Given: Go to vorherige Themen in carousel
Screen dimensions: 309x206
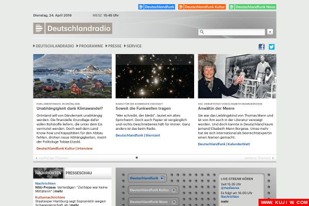Looking at the screenshot, I should click(52, 158).
